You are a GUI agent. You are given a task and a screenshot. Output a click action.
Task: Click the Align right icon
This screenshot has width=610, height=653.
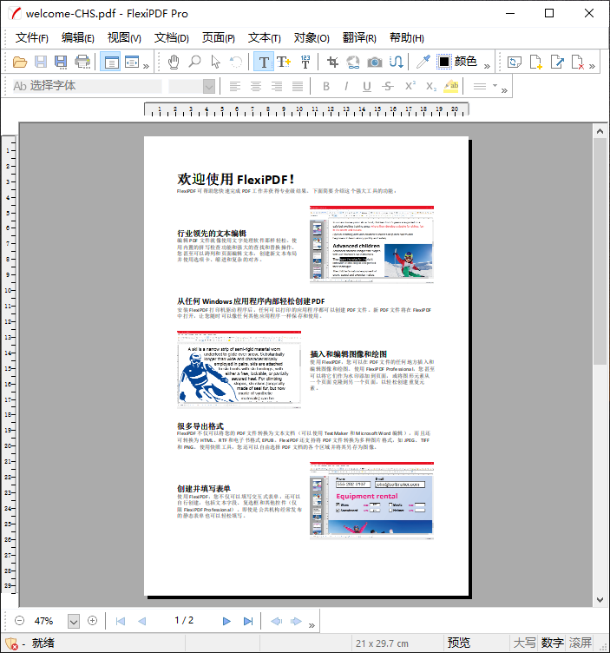click(277, 86)
